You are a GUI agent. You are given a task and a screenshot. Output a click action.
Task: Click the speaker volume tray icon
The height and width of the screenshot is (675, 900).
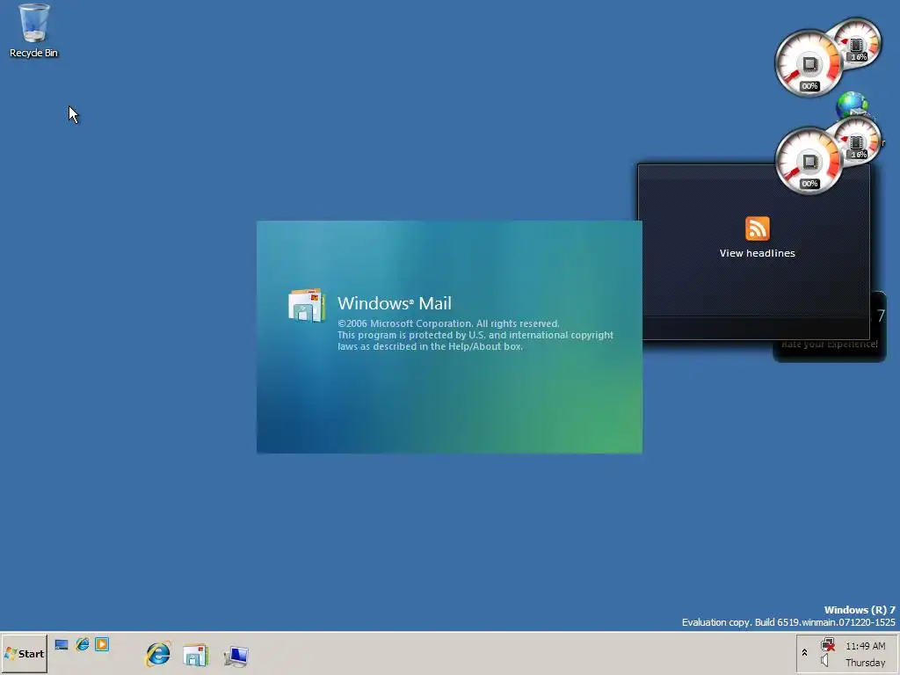(824, 661)
